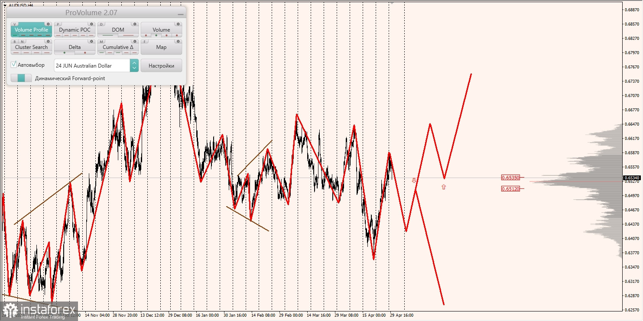Image resolution: width=643 pixels, height=321 pixels.
Task: Click the B hotkey tag on Cluster Search
Action: (x=15, y=42)
